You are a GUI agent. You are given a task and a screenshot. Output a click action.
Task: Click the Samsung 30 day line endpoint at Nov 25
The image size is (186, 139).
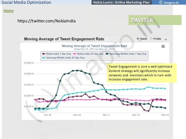point(165,89)
